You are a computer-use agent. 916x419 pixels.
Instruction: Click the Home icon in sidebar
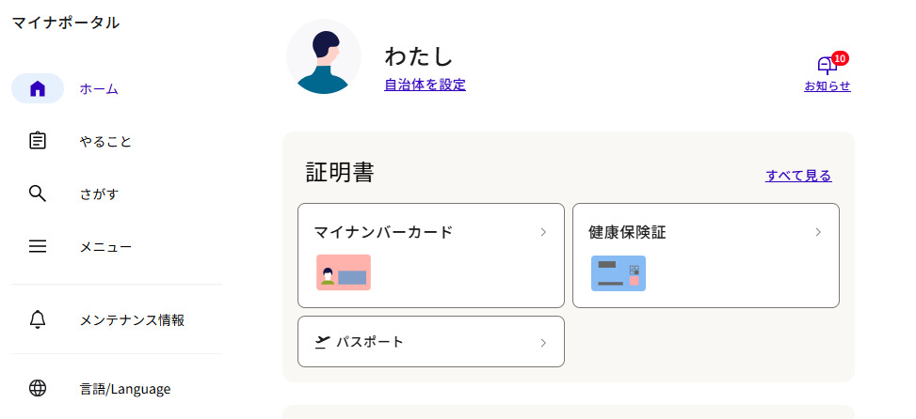(38, 88)
